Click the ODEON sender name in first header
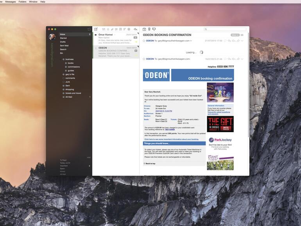301x226 pixels. tap(150, 41)
